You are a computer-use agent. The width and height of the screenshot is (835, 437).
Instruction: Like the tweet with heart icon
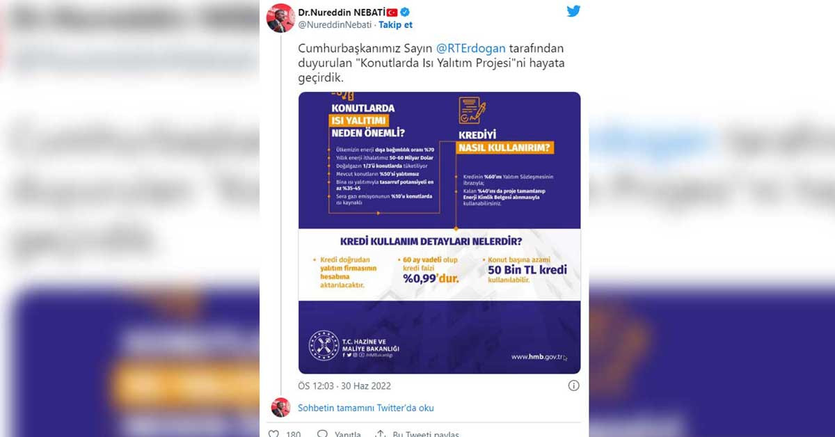(x=274, y=434)
